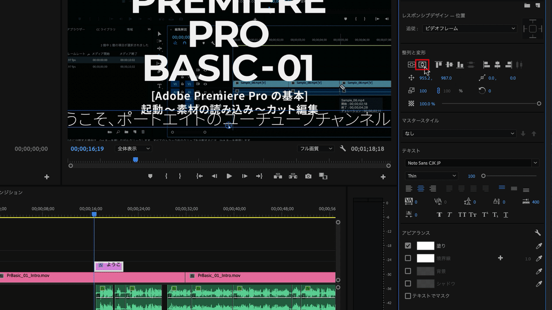Enable the 境界線 stroke checkbox

coord(408,258)
